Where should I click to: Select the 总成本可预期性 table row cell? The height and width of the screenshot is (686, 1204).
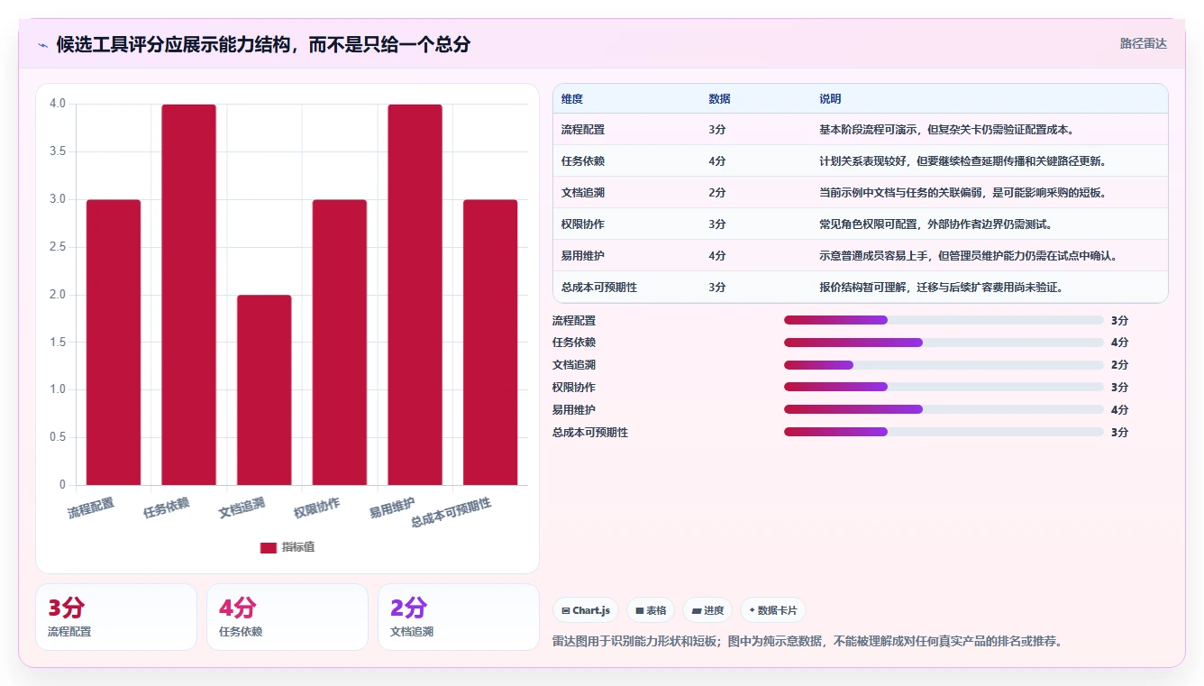(x=599, y=288)
